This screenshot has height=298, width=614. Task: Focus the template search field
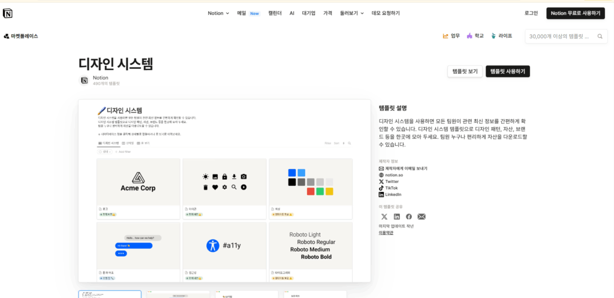pos(566,37)
